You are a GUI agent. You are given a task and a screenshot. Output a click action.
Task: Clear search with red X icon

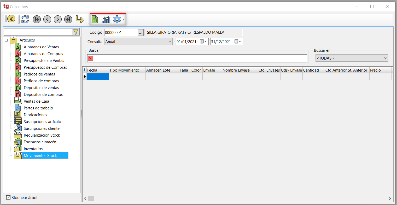click(x=90, y=58)
